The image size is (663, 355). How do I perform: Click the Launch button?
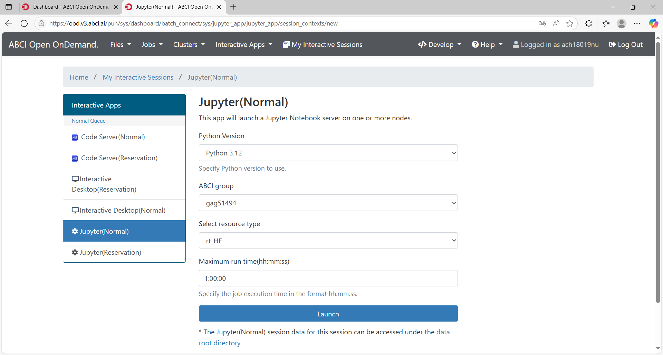328,314
